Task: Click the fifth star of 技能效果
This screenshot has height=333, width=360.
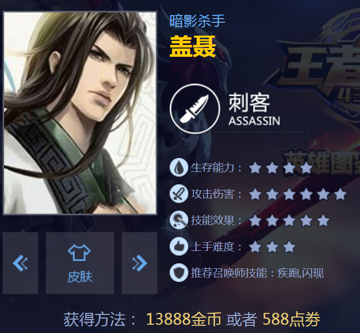Action: tap(323, 220)
